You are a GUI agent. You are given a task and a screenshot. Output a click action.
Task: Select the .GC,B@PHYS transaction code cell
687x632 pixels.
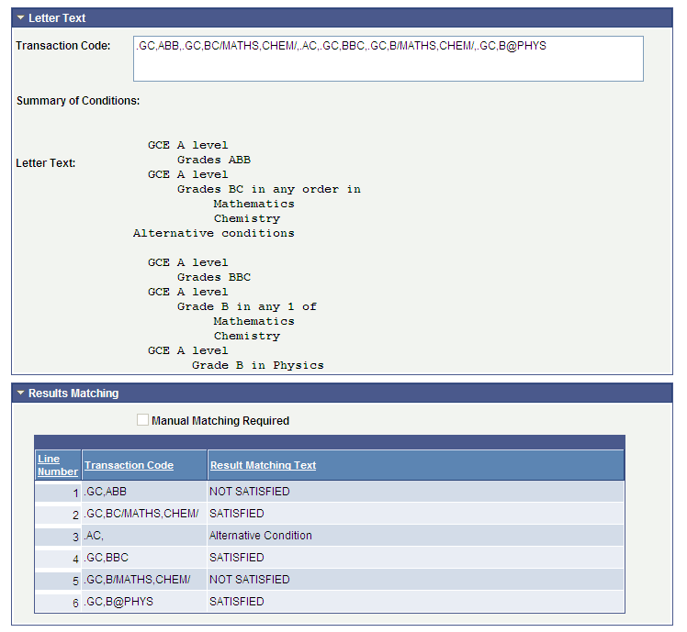[144, 602]
